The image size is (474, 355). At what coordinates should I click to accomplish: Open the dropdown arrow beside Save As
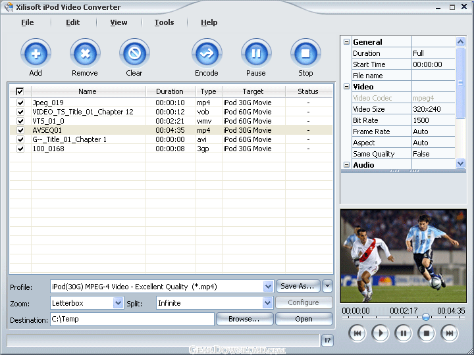point(328,286)
